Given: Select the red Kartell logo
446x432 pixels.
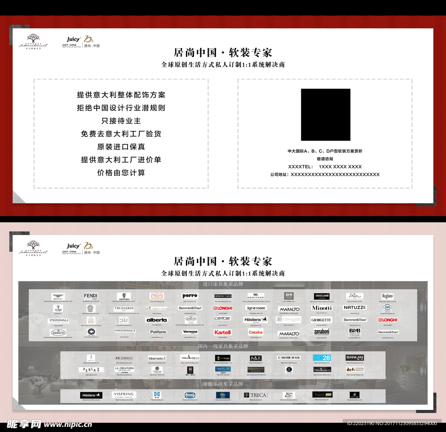Looking at the screenshot, I should point(223,332).
